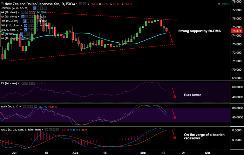Toggle the Stoch indicator eye icon
Image resolution: width=244 pixels, height=155 pixels.
(24, 107)
